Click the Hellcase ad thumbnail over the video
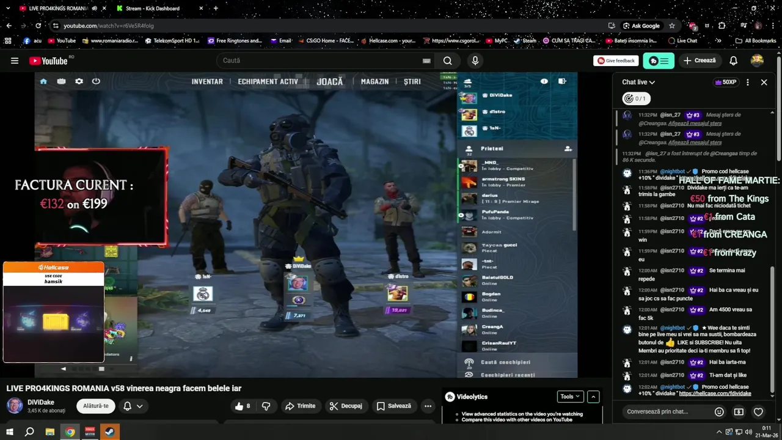782x440 pixels. [53, 312]
